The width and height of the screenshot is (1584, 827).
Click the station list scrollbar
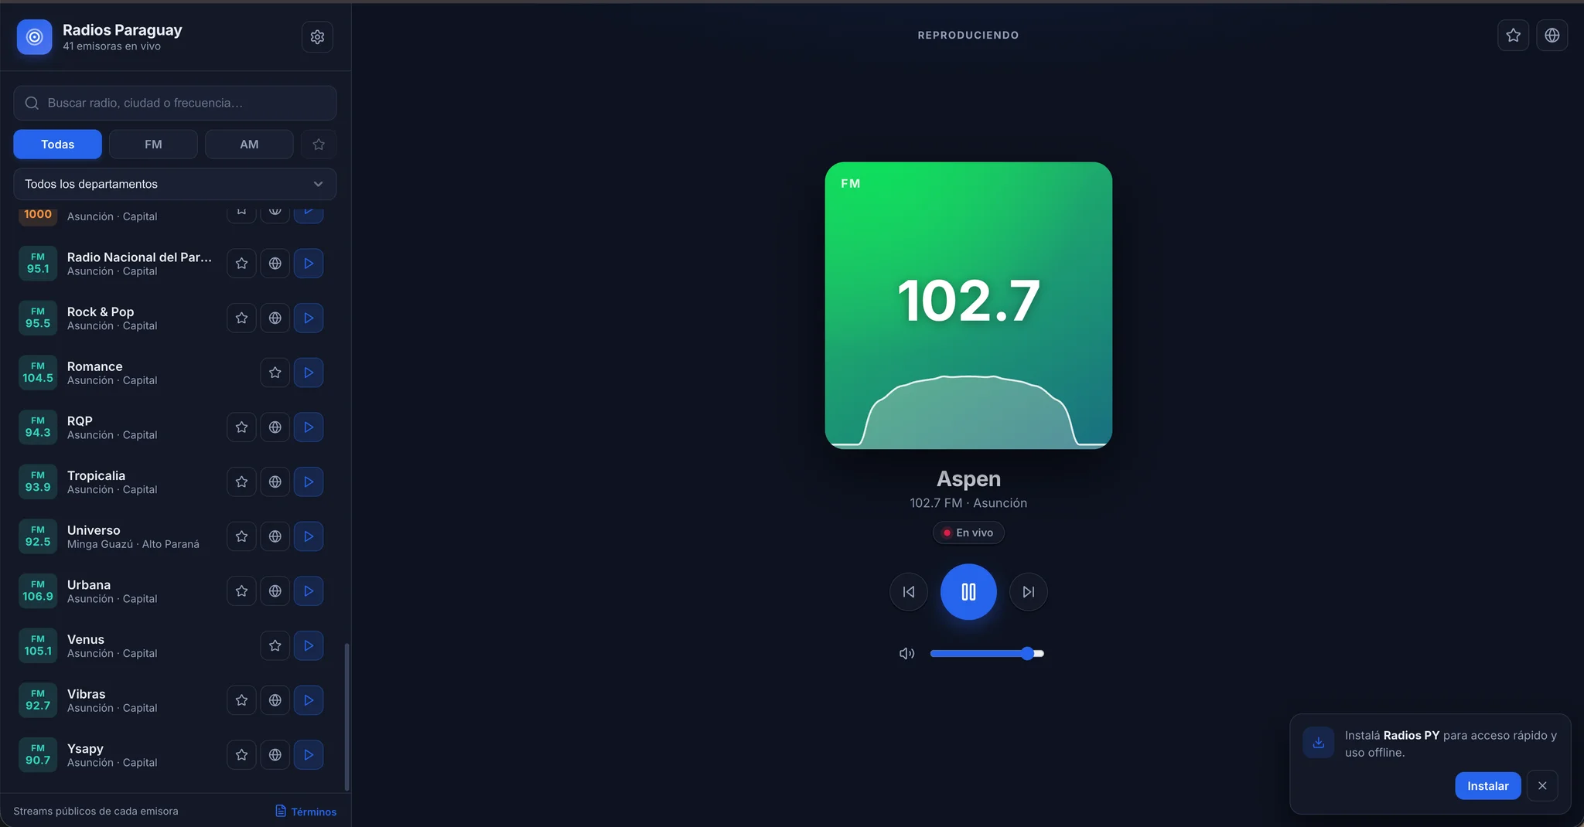pos(346,716)
